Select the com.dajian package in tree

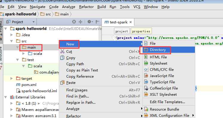click(x=49, y=72)
